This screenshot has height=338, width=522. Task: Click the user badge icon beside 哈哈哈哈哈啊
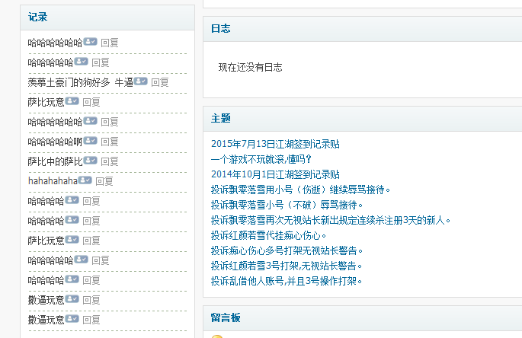(x=90, y=141)
